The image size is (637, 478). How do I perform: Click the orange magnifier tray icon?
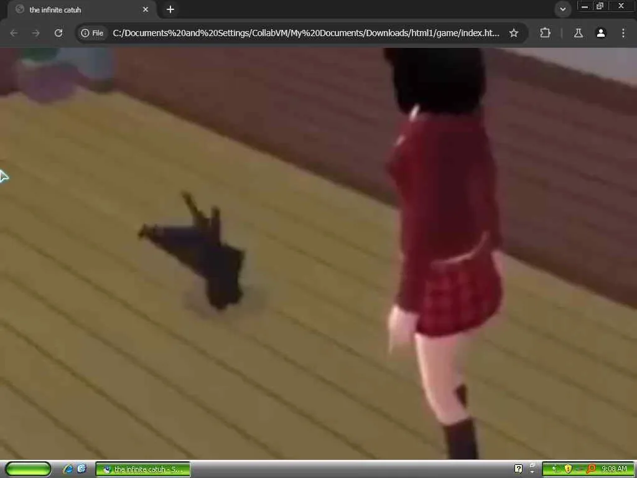click(591, 469)
